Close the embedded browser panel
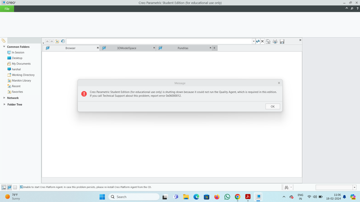 point(300,40)
